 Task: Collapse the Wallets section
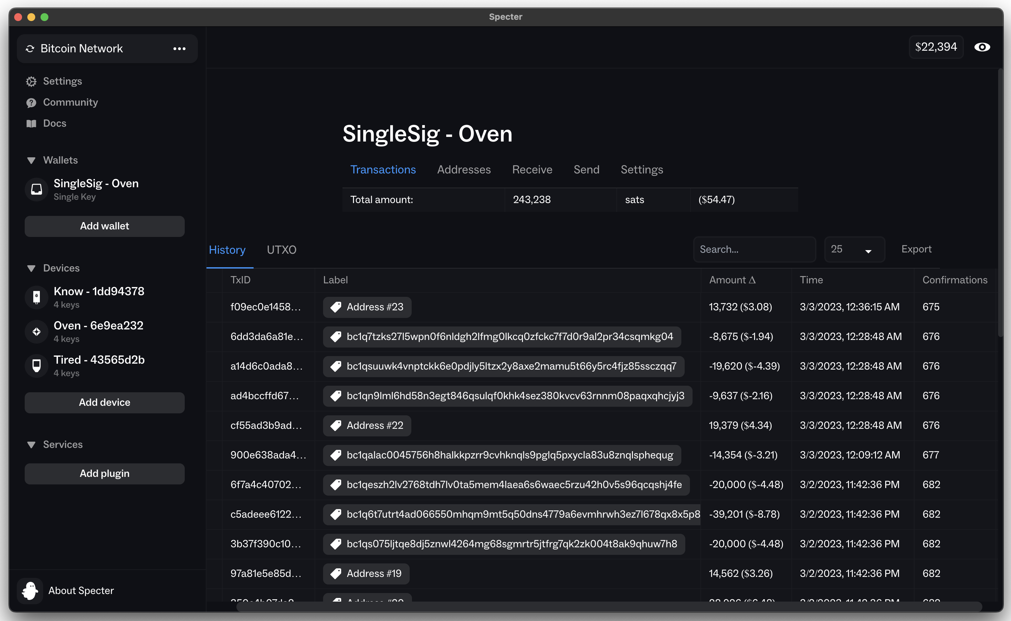31,160
